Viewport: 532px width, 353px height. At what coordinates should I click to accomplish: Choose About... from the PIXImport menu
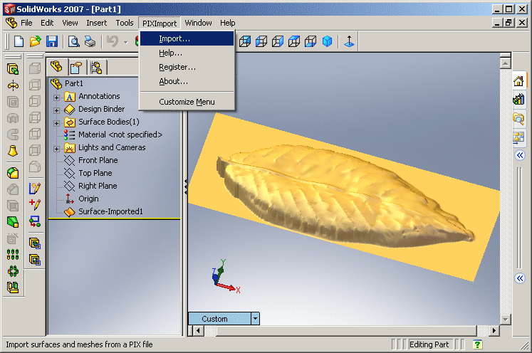pyautogui.click(x=187, y=81)
